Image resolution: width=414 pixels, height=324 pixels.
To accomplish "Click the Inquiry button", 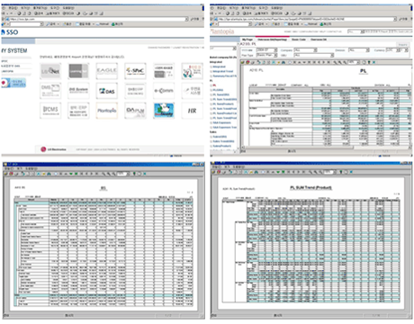I will click(402, 45).
